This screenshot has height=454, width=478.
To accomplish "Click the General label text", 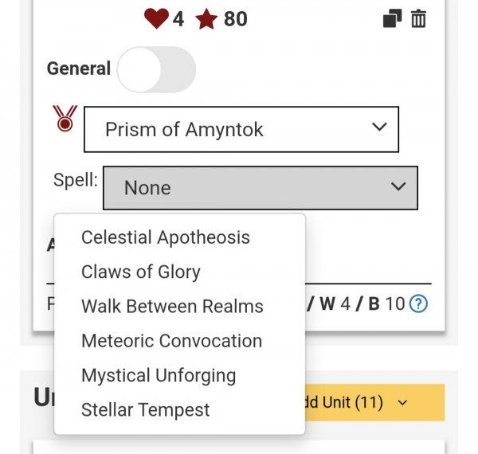I will 79,68.
